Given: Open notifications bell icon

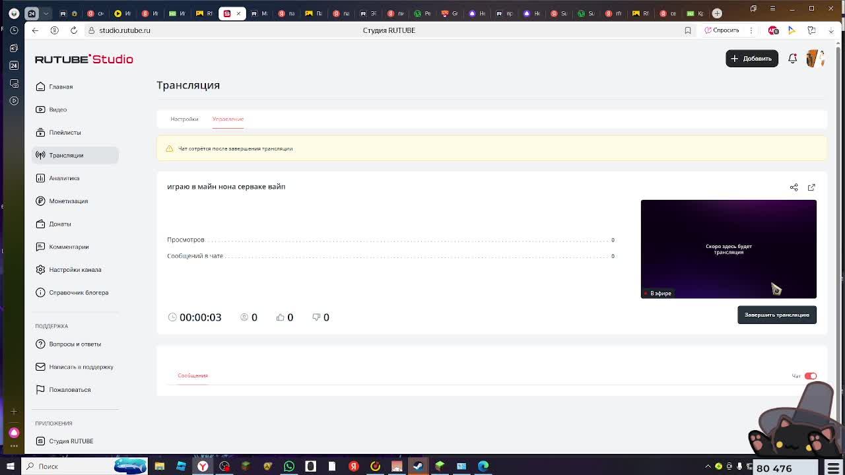Looking at the screenshot, I should pos(793,59).
